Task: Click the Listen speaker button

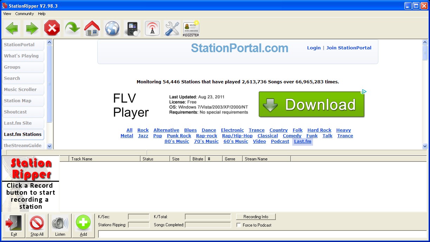Action: point(60,226)
